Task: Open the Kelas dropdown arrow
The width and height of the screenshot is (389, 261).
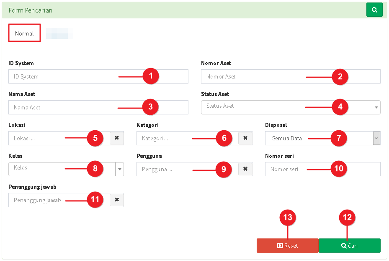Action: pyautogui.click(x=120, y=169)
